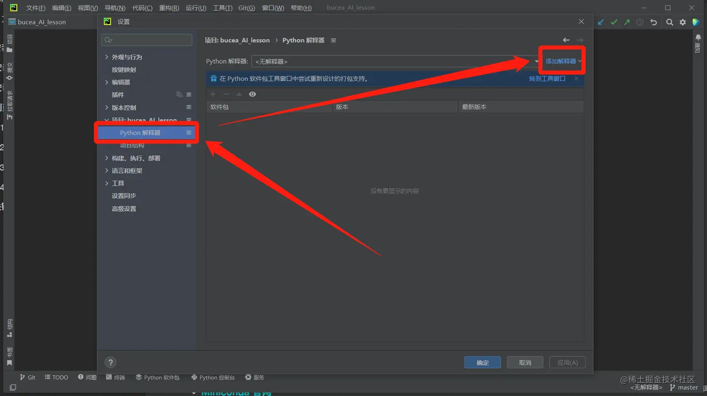This screenshot has width=707, height=396.
Task: Click the tool windows quick-access icon bottom-left
Action: pos(13,388)
